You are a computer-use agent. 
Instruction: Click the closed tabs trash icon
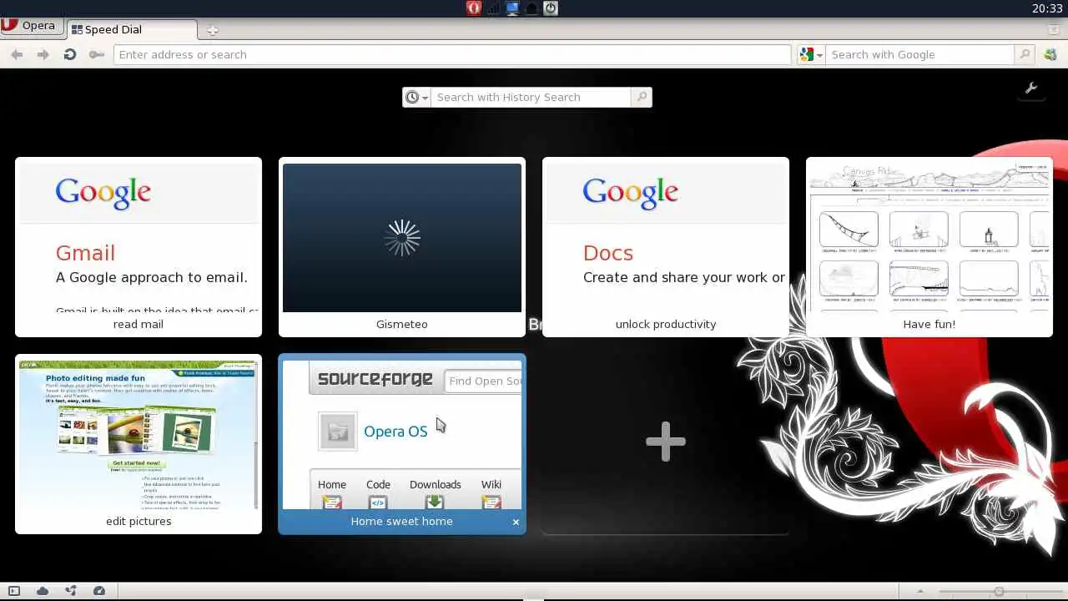tap(1054, 29)
